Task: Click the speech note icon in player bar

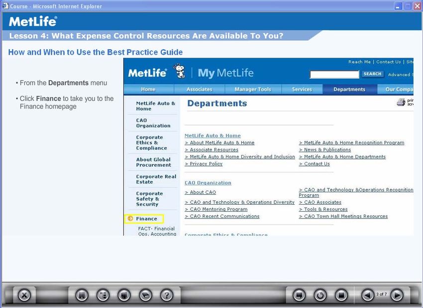Action: pos(299,296)
